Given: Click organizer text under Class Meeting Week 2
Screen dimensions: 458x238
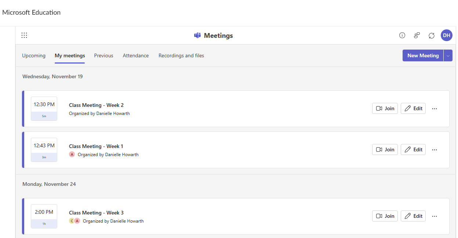Looking at the screenshot, I should 99,113.
